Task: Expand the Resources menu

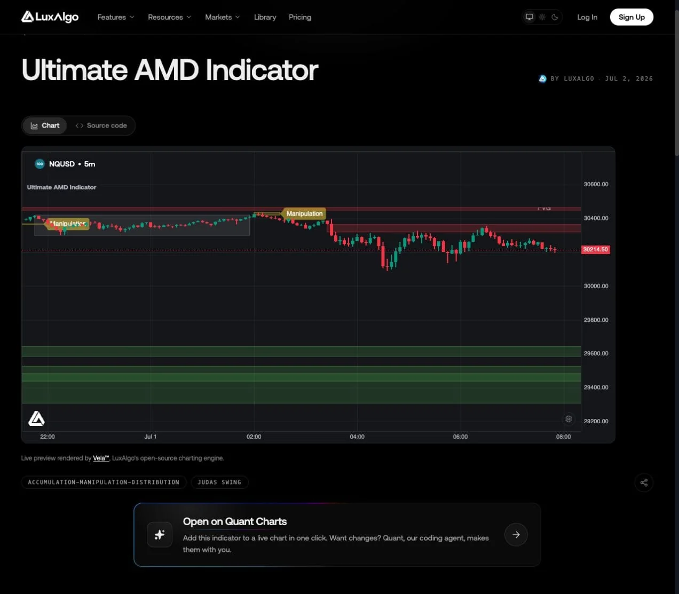Action: point(169,17)
